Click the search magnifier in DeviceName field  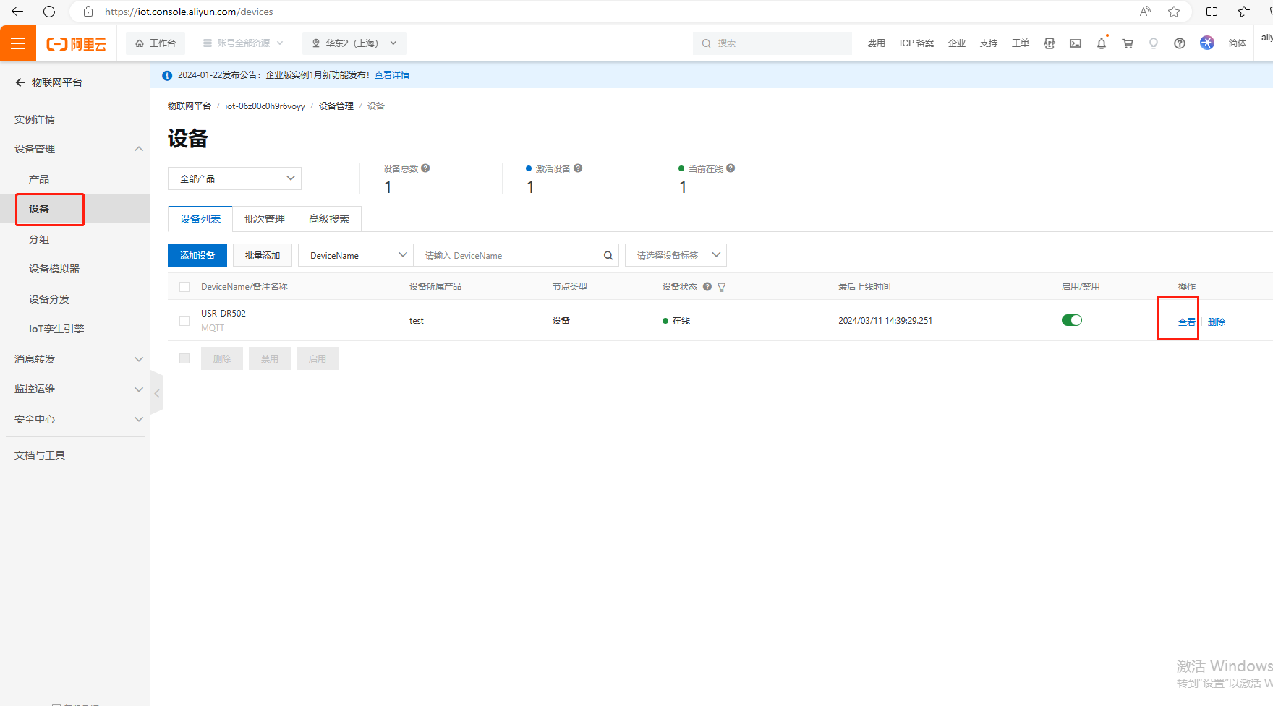(608, 256)
